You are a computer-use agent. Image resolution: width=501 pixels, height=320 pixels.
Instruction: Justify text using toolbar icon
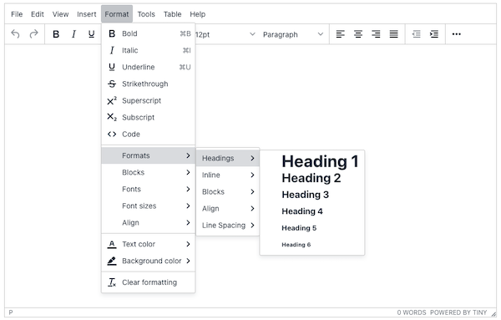(393, 34)
